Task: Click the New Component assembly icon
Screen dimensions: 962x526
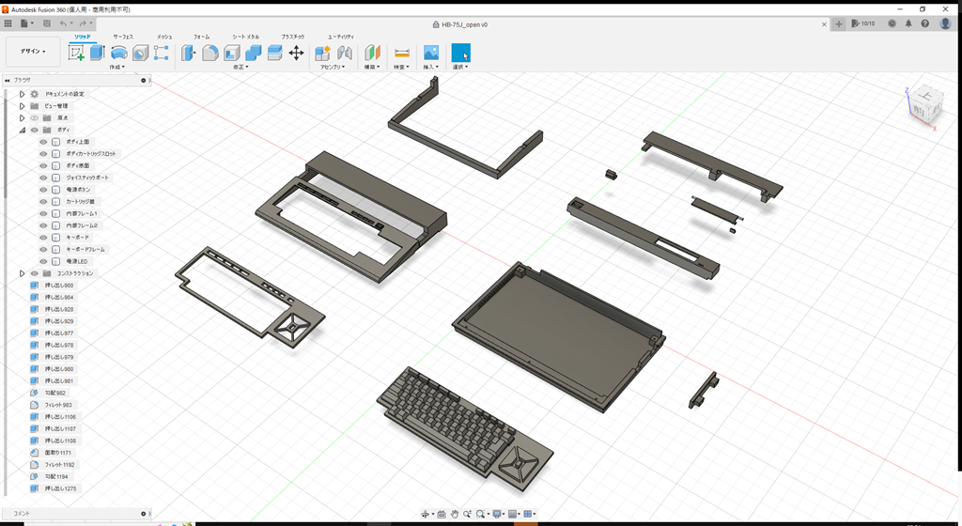Action: pyautogui.click(x=322, y=53)
